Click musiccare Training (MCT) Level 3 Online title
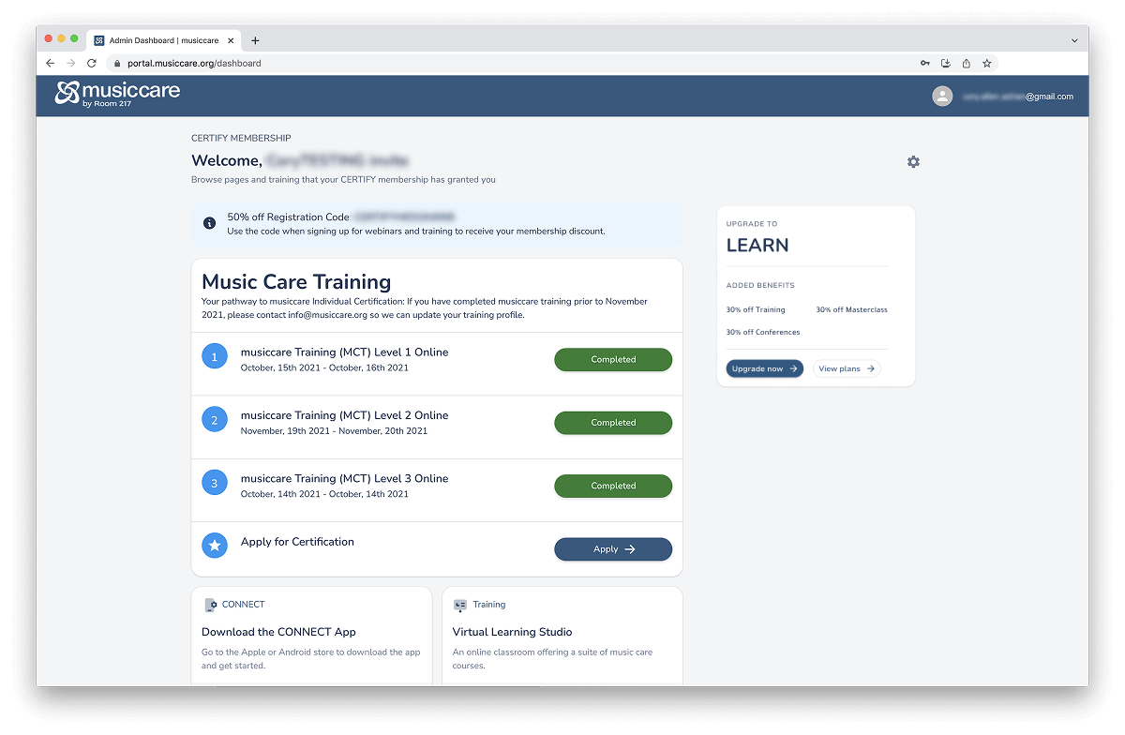Viewport: 1125px width, 735px height. click(x=344, y=478)
